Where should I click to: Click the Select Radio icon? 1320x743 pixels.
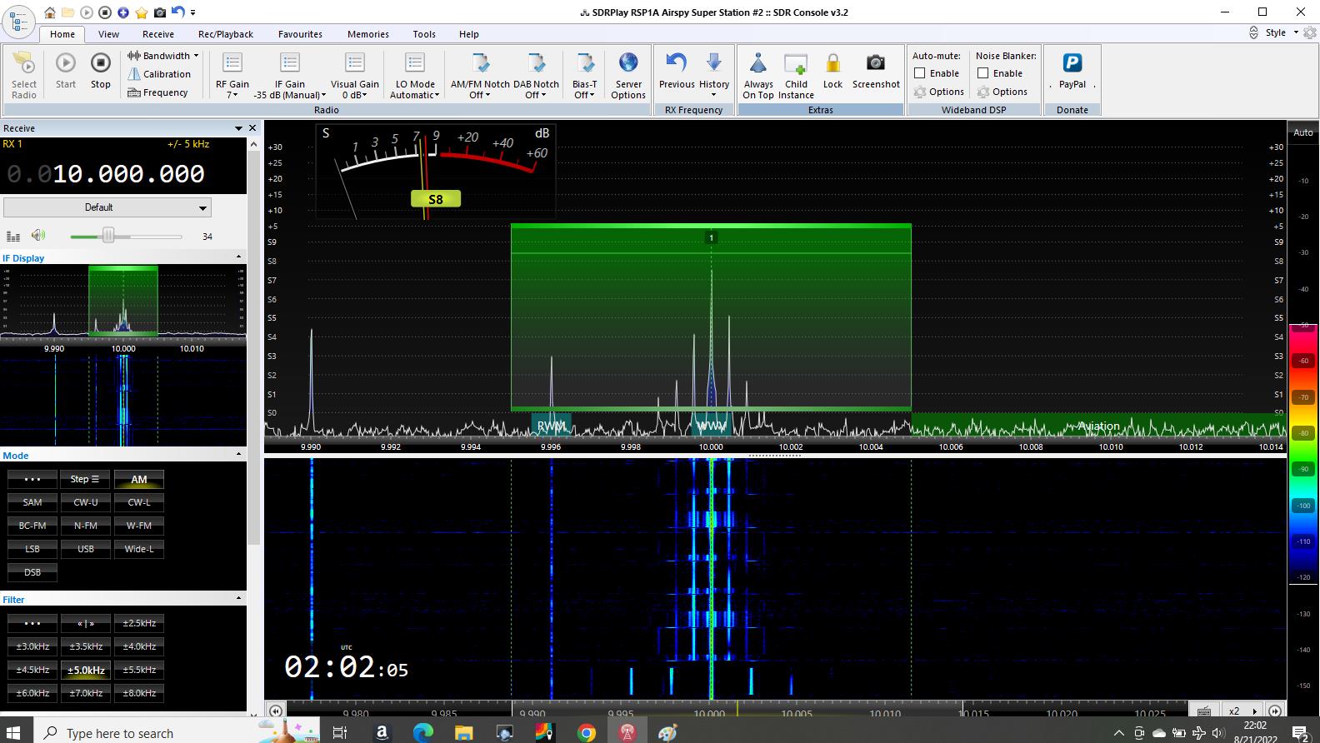point(24,64)
